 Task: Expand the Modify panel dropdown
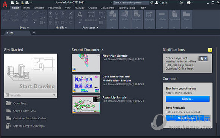[61, 28]
